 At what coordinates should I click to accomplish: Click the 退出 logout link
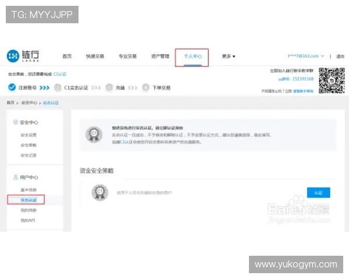(340, 56)
